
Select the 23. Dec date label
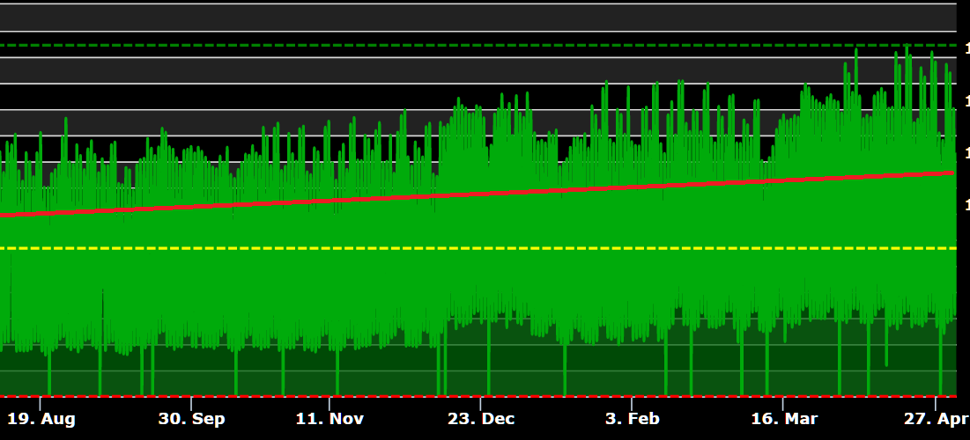click(480, 419)
